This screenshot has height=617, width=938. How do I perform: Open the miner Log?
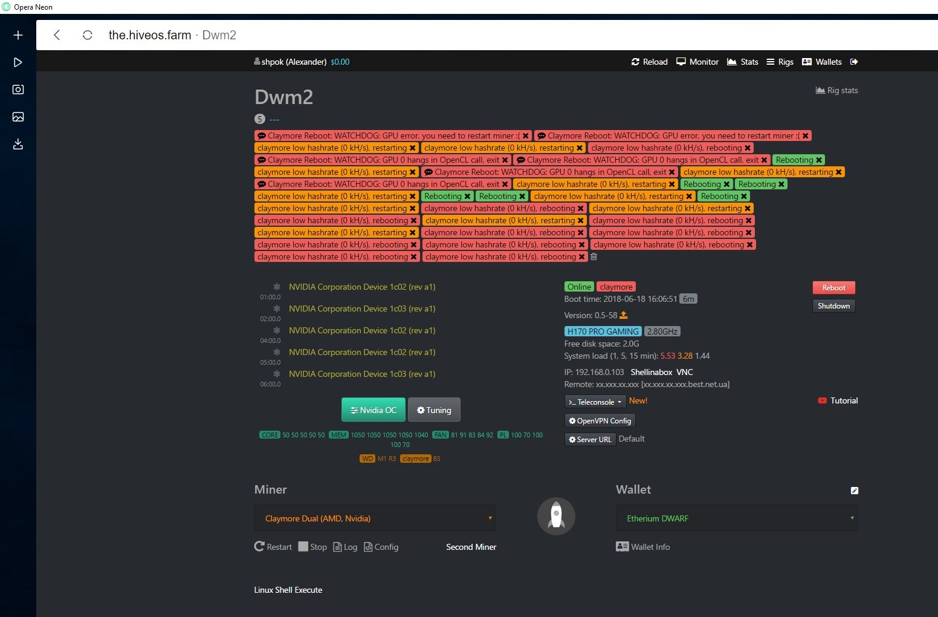(x=345, y=547)
